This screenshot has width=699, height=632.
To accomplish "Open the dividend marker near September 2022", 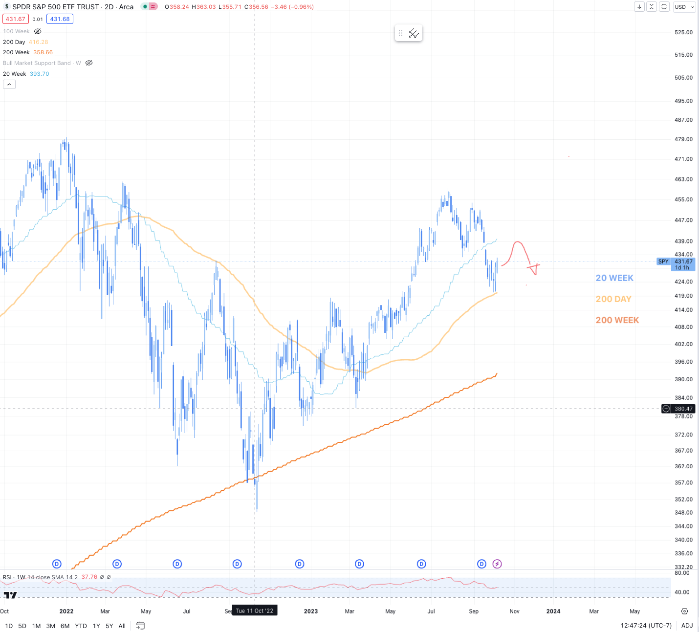I will coord(237,564).
